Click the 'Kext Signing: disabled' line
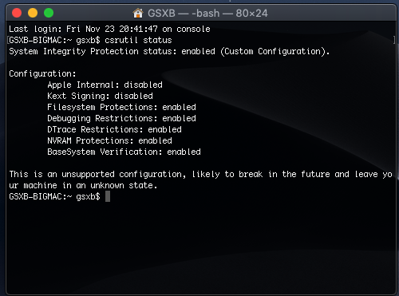399x296 pixels. [x=100, y=96]
